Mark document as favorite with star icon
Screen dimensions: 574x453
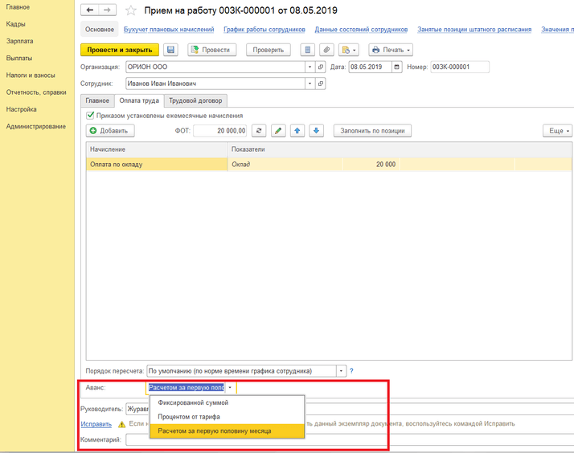(131, 10)
